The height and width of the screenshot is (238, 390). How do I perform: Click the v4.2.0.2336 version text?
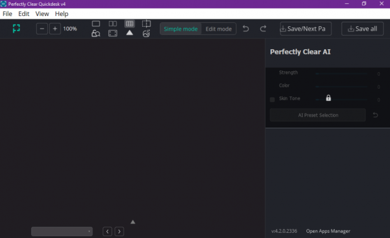[x=284, y=231]
